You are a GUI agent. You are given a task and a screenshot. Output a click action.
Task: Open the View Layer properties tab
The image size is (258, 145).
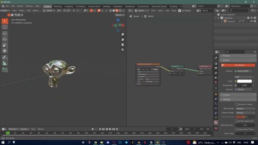216,73
